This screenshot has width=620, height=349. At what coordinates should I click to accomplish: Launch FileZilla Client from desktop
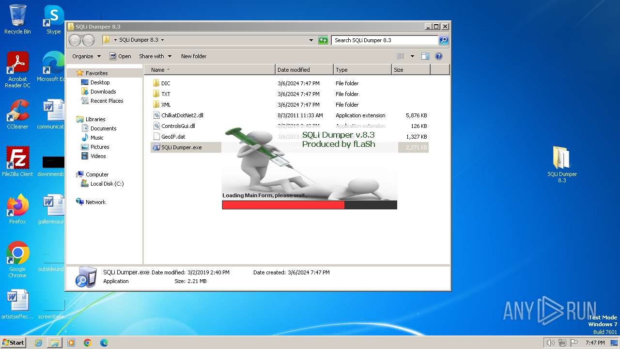(17, 161)
